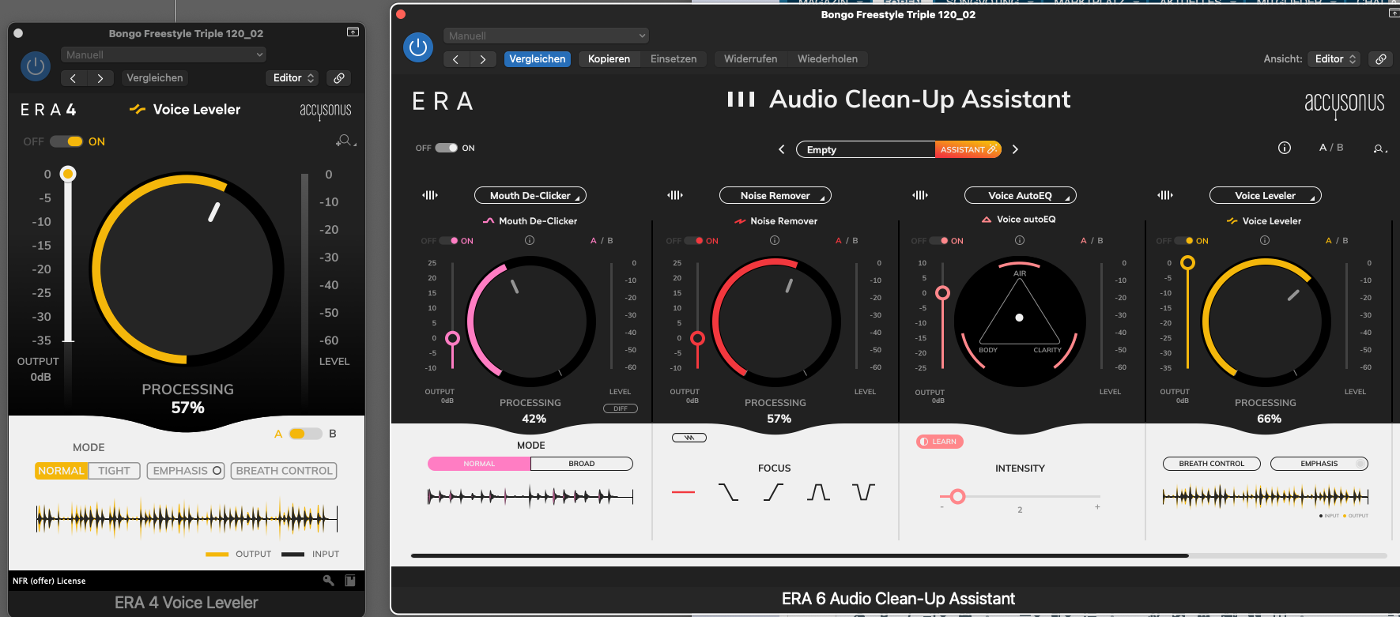This screenshot has height=617, width=1400.
Task: Select the high-cut focus shape
Action: coord(728,492)
